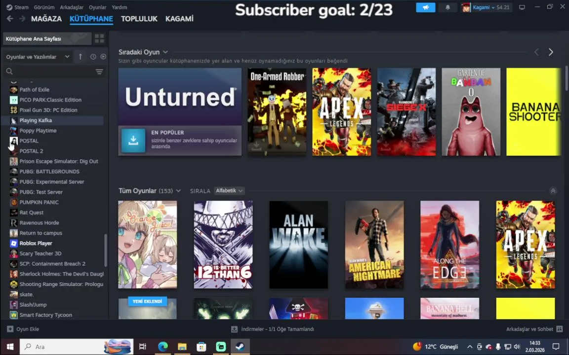The height and width of the screenshot is (355, 569).
Task: Click the Kagami profile avatar
Action: click(466, 7)
